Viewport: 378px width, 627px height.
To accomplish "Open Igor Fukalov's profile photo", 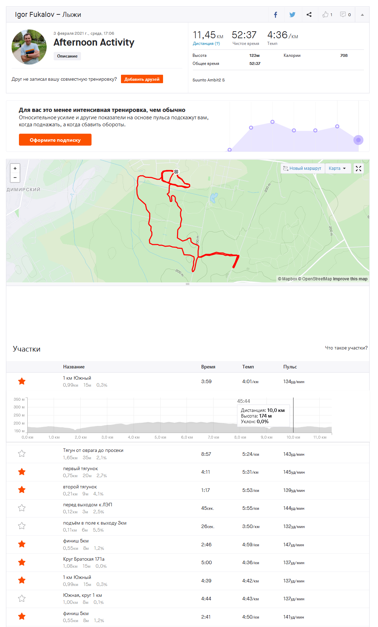I will [x=29, y=47].
